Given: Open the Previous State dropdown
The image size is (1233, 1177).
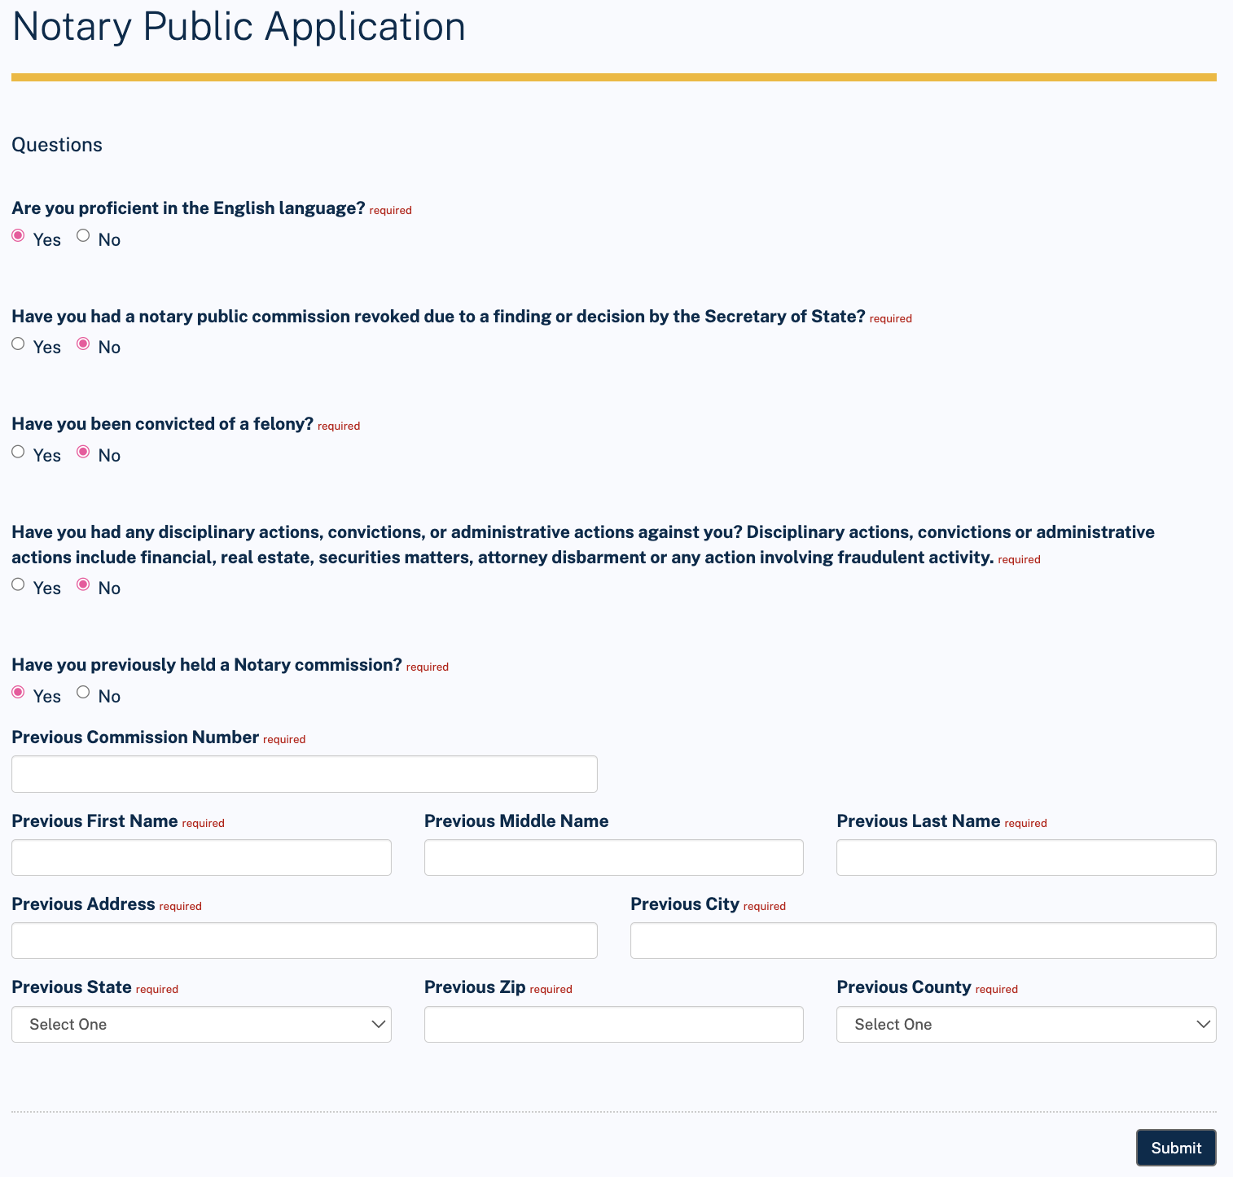Looking at the screenshot, I should (x=200, y=1024).
